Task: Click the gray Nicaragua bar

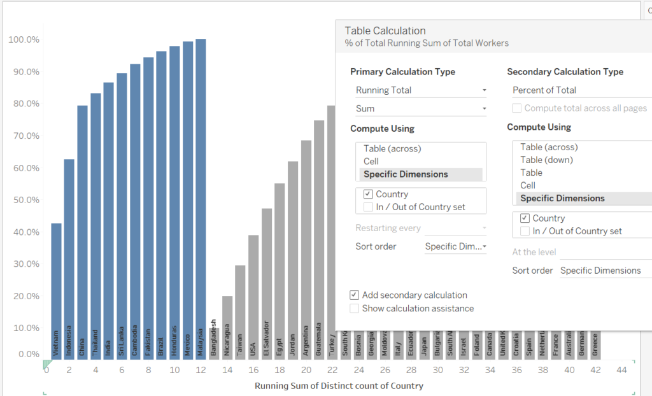Action: coord(227,328)
